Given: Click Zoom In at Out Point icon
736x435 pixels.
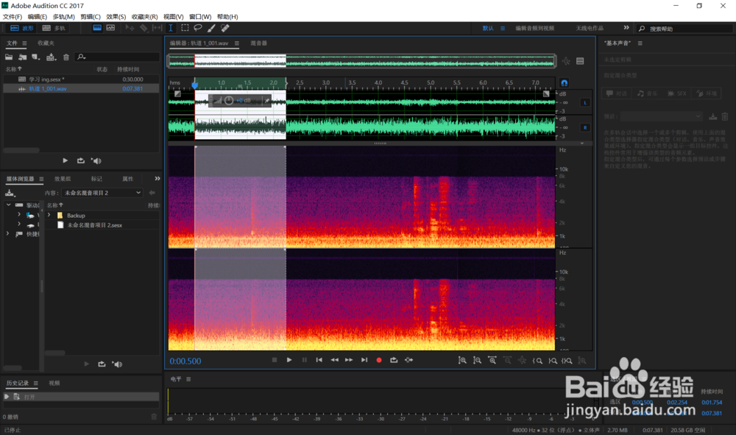Looking at the screenshot, I should (x=553, y=361).
